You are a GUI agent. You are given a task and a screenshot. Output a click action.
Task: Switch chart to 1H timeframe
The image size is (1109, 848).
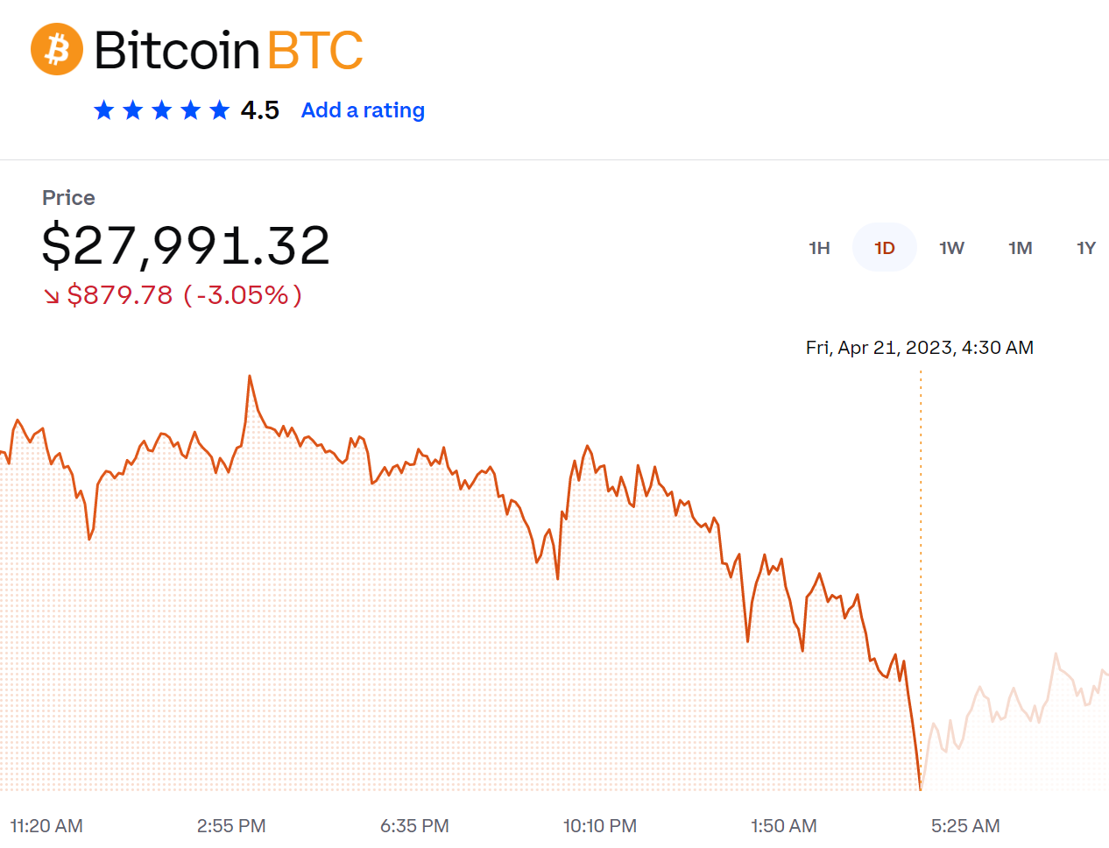pos(819,248)
